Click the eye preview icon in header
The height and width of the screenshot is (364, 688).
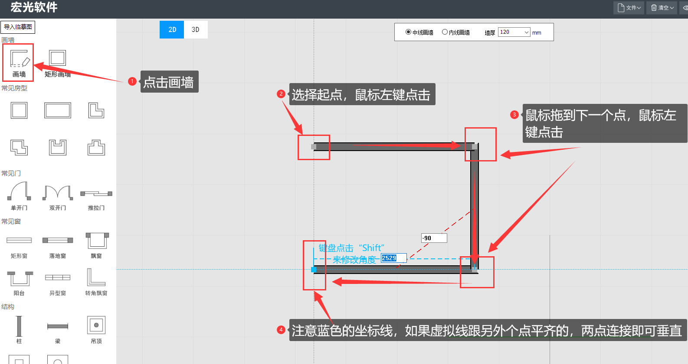685,7
